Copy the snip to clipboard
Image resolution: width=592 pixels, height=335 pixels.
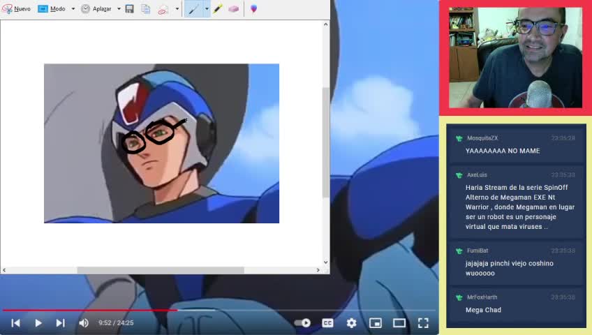[146, 8]
